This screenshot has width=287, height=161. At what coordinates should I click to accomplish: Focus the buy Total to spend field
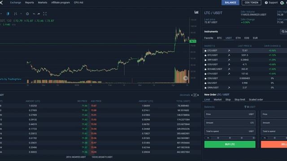click(x=230, y=131)
